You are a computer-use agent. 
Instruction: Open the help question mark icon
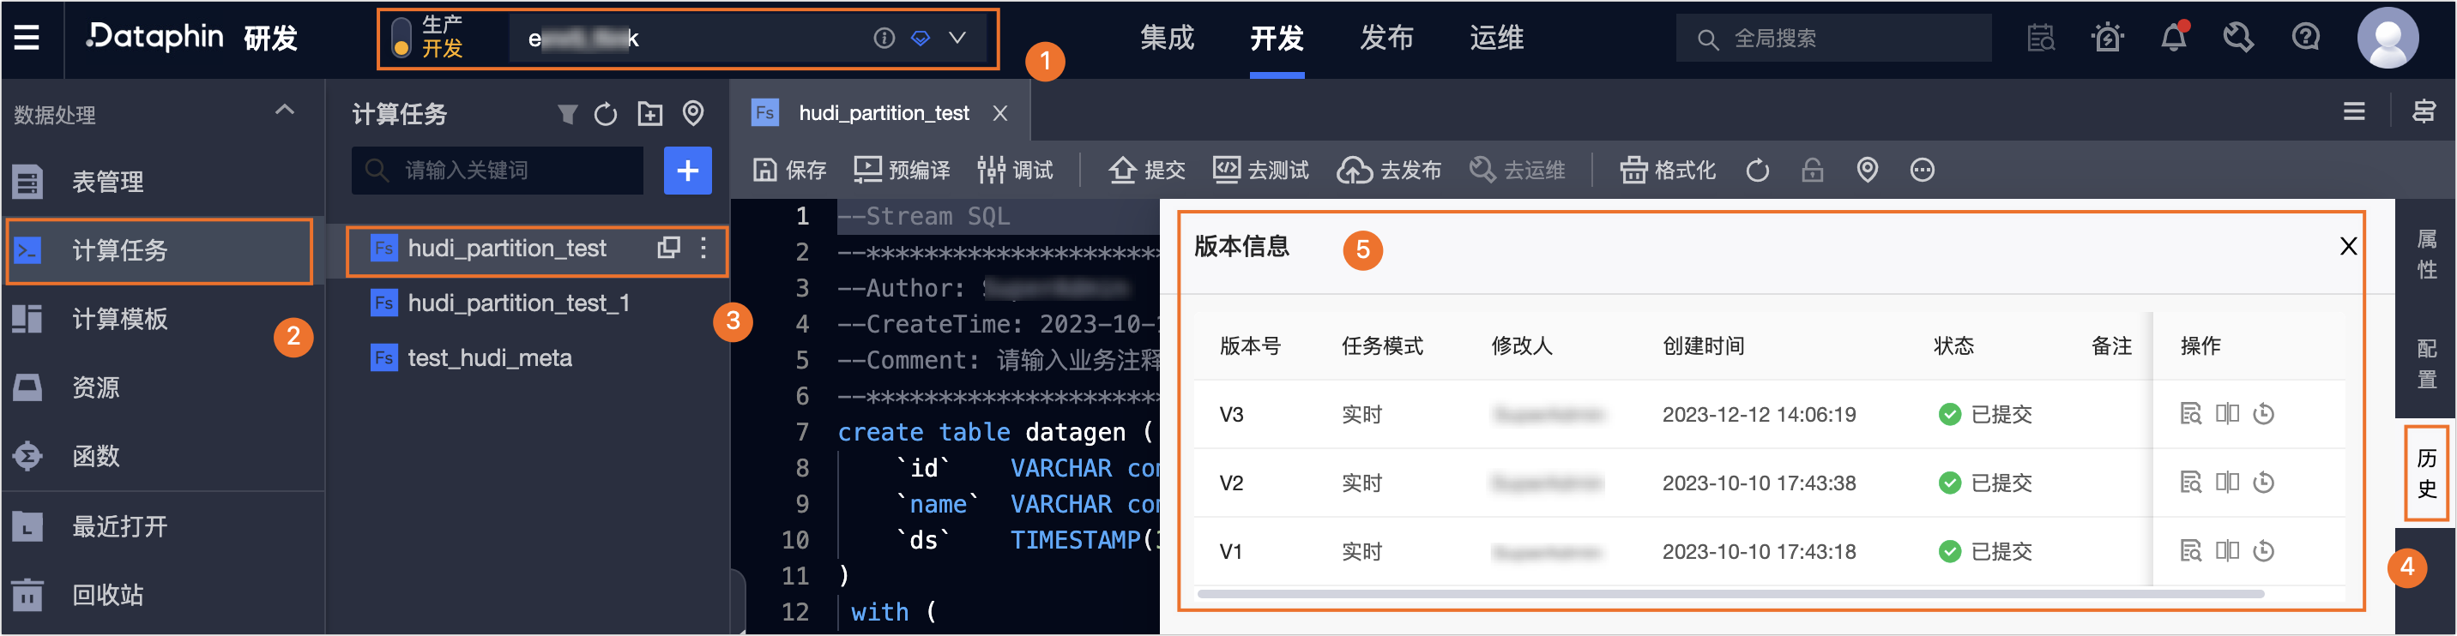click(2305, 38)
